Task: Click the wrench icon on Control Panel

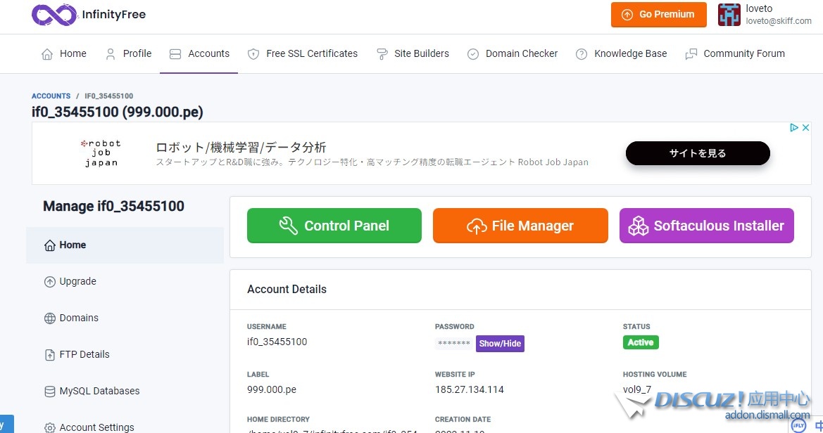Action: [x=288, y=226]
